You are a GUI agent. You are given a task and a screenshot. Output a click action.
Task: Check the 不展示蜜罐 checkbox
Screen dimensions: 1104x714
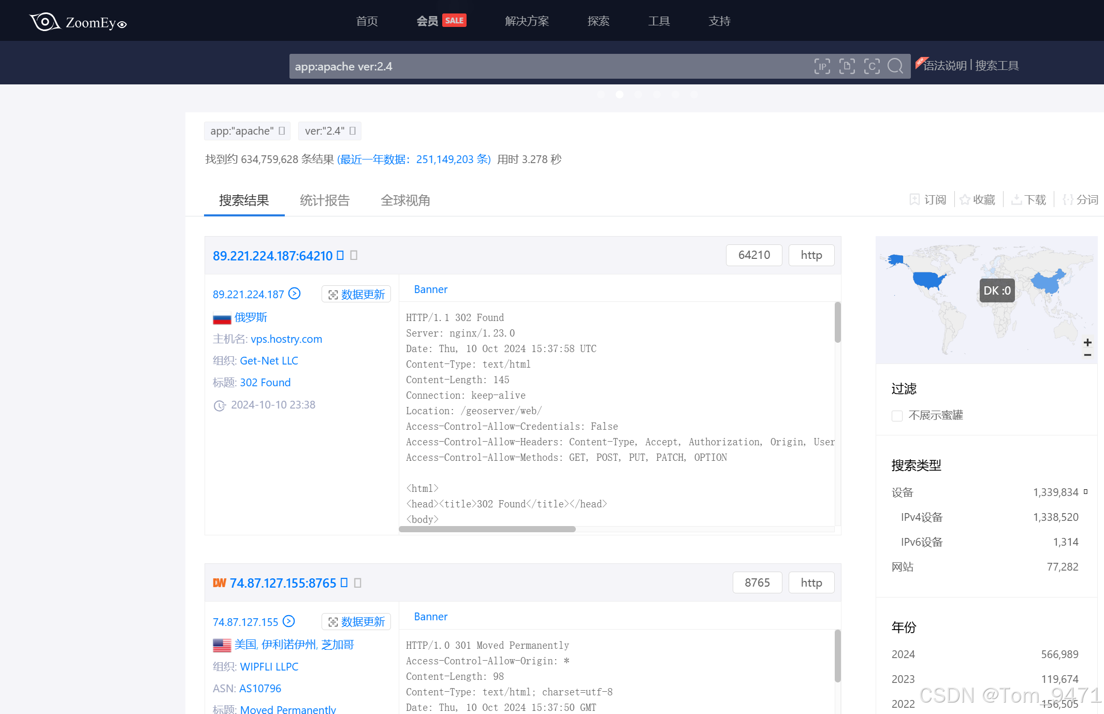point(897,416)
